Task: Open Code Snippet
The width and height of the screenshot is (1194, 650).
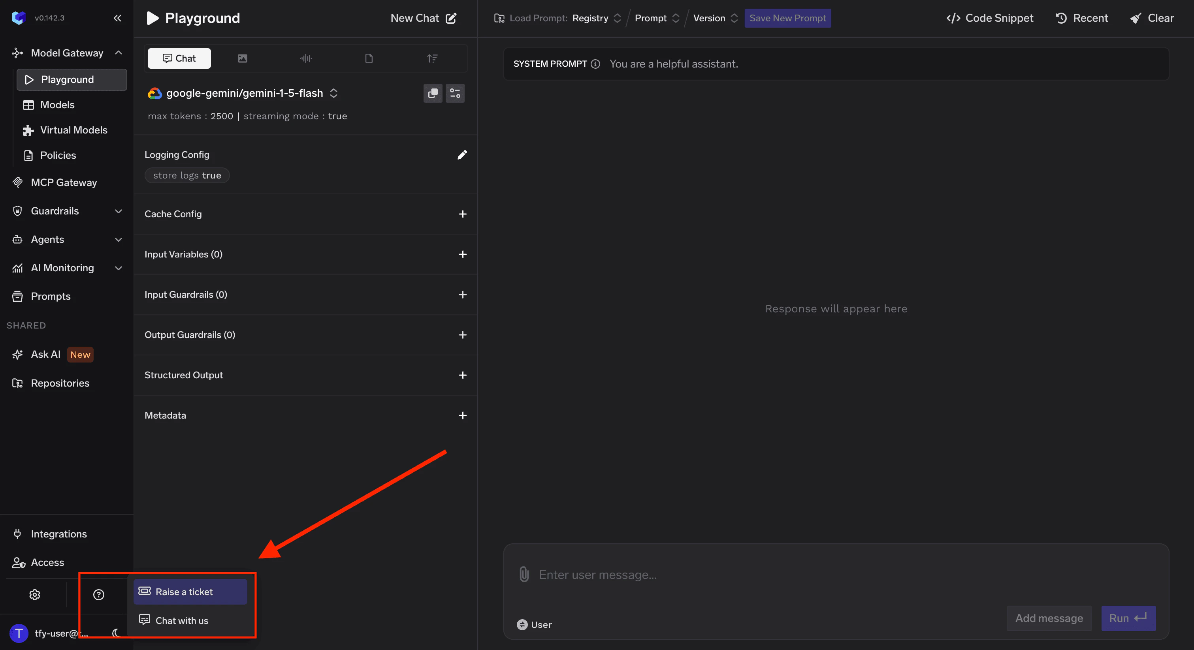Action: point(990,18)
